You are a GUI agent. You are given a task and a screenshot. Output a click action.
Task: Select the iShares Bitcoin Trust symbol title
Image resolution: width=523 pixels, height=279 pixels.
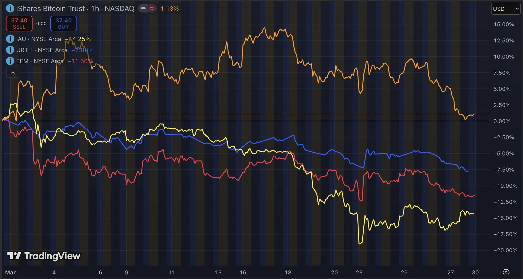tap(75, 8)
